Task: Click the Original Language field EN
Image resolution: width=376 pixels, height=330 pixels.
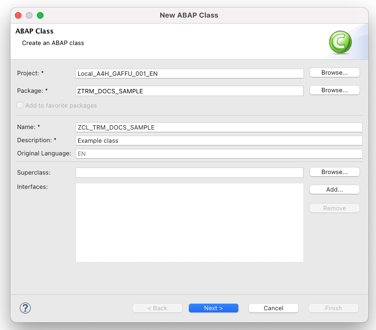Action: (x=219, y=154)
